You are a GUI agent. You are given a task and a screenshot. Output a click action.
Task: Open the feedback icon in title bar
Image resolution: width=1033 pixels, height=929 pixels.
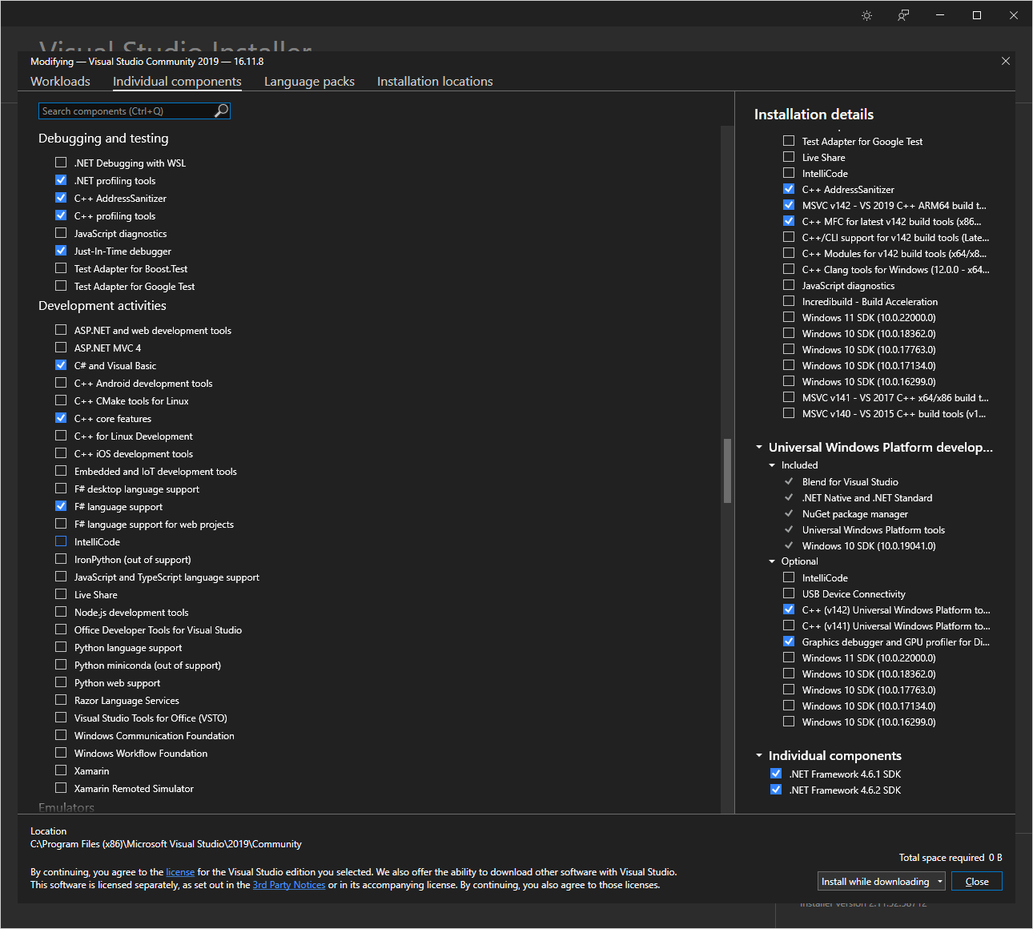(903, 15)
